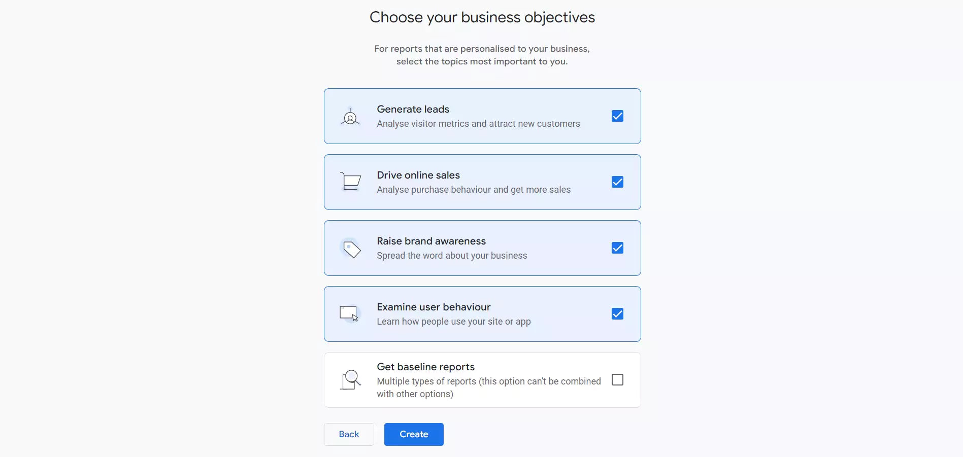
Task: Click the browser-window icon for Examine user behaviour
Action: tap(349, 313)
